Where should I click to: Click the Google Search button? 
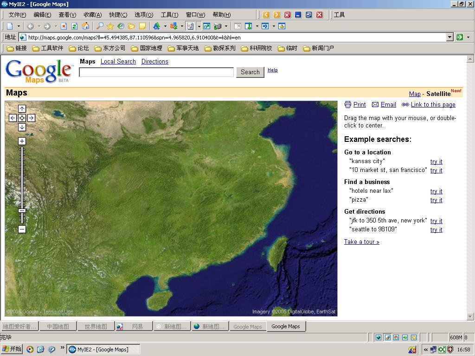tap(250, 72)
